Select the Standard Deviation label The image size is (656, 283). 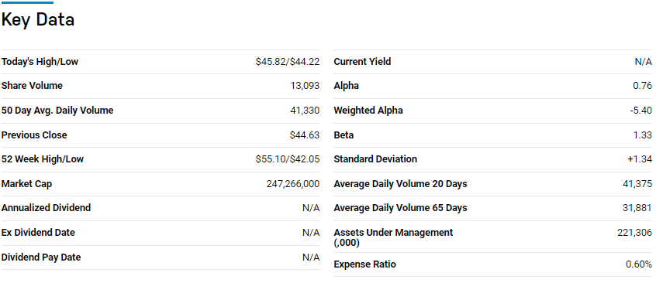pos(376,159)
